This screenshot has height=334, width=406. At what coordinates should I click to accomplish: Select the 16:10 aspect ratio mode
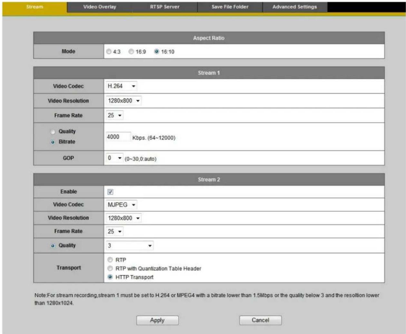click(157, 52)
